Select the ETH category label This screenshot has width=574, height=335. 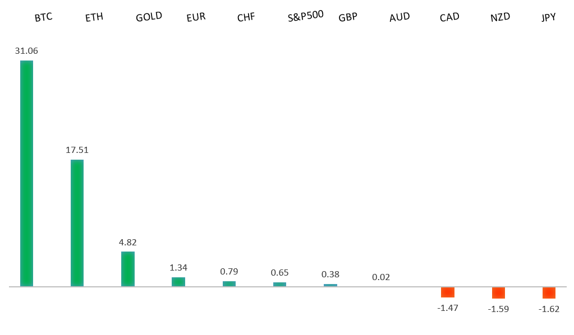94,17
